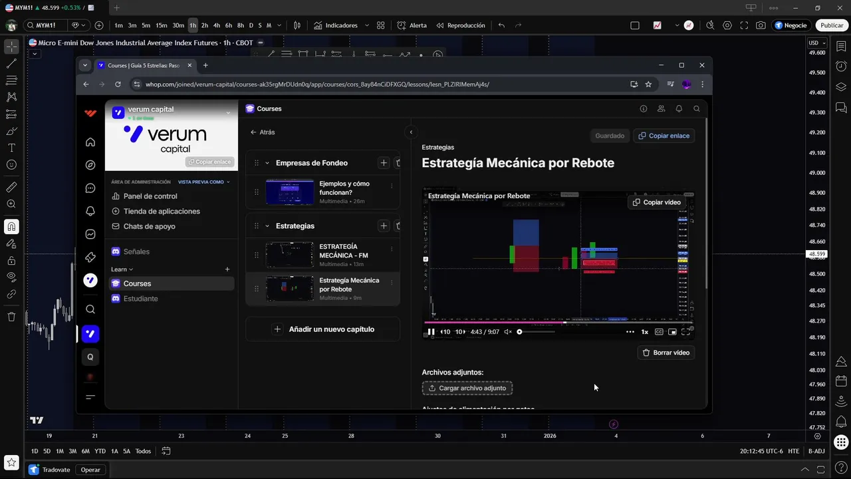The image size is (851, 479).
Task: Expand the verum capital workspace dropdown
Action: [228, 112]
